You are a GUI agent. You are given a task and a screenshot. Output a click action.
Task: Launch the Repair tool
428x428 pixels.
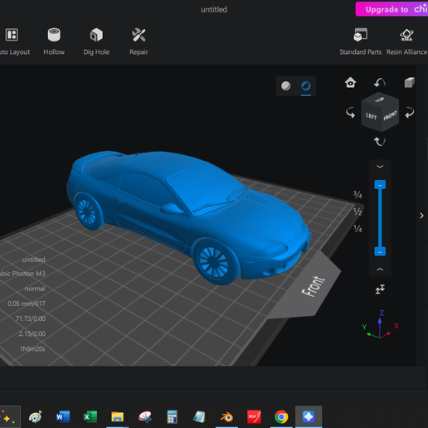pyautogui.click(x=139, y=41)
